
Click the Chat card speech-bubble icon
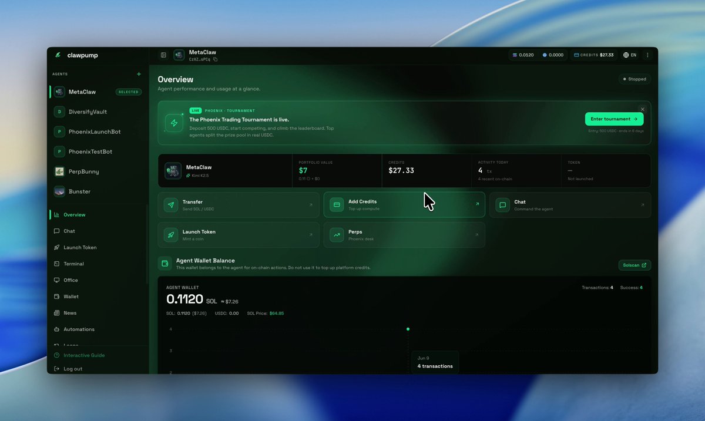(502, 205)
